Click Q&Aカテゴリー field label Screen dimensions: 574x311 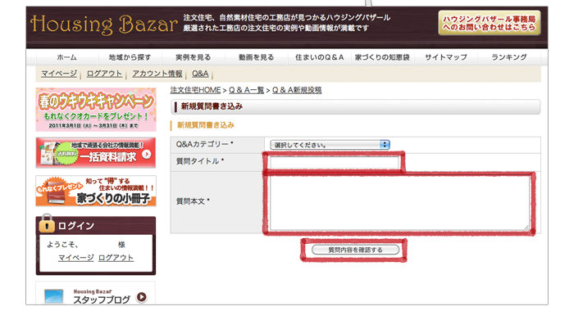(205, 144)
